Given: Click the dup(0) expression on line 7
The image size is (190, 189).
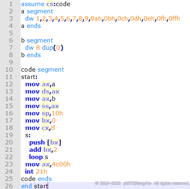Looking at the screenshot, I should [x=53, y=48].
